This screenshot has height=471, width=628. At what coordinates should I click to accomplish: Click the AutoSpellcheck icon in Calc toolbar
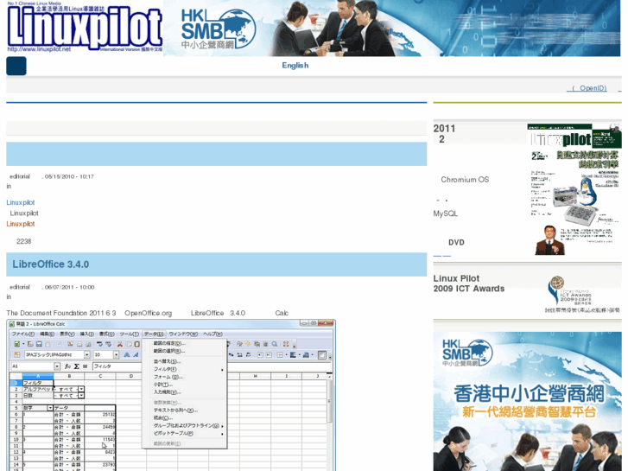[108, 344]
